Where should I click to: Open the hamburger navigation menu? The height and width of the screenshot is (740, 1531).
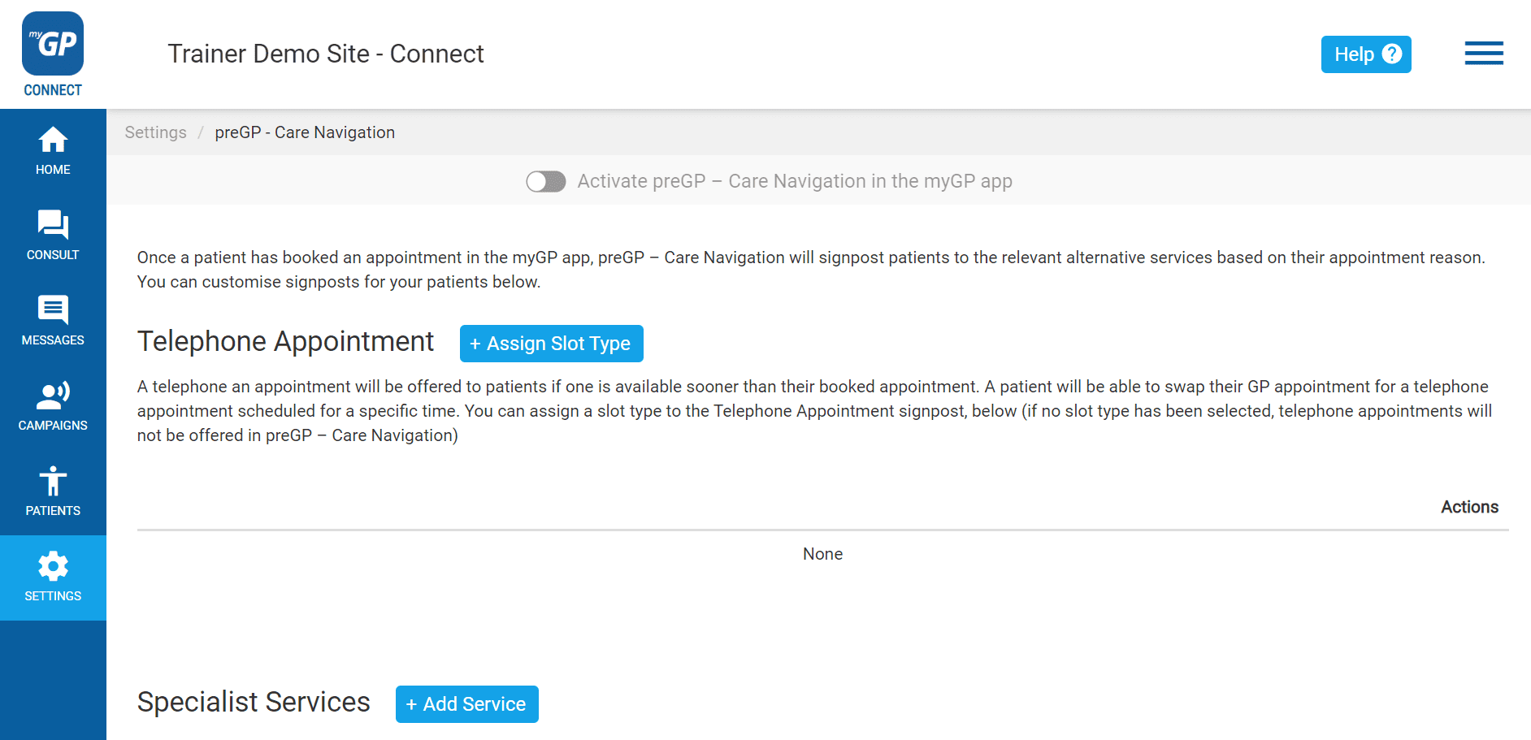click(1484, 54)
